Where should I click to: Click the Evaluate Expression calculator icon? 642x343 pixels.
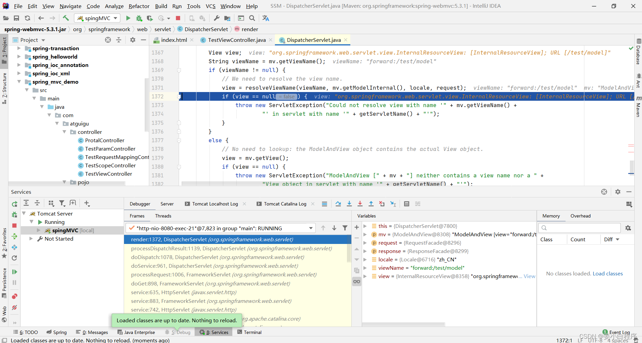406,204
